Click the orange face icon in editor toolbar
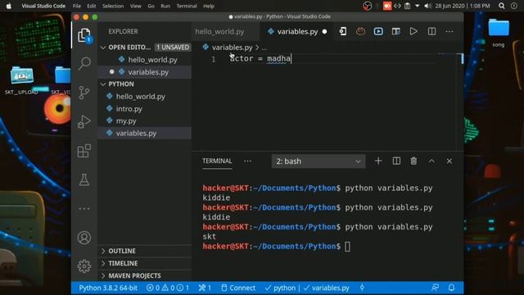The height and width of the screenshot is (295, 524). pos(360,31)
